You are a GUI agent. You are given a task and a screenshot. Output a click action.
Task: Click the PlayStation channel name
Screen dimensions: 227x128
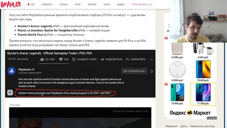[25, 70]
